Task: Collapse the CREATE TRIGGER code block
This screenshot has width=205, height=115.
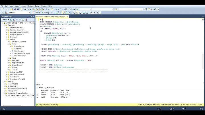Action: click(40, 24)
